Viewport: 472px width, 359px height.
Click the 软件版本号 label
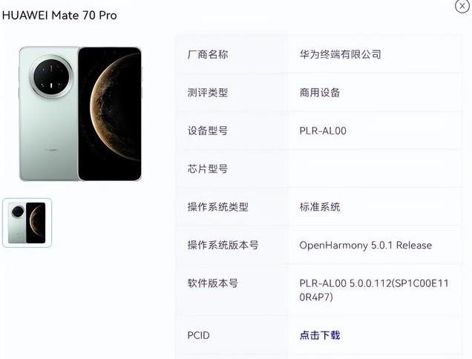tap(212, 283)
